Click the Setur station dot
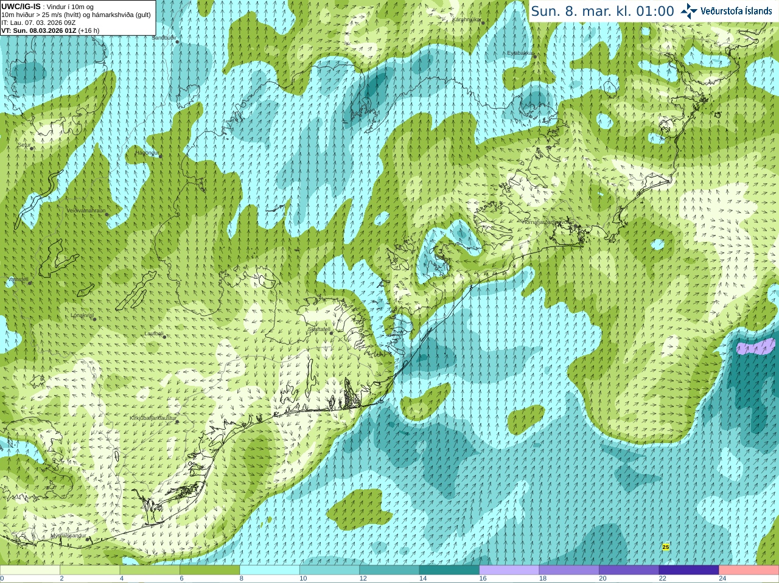The height and width of the screenshot is (583, 779). [32, 148]
